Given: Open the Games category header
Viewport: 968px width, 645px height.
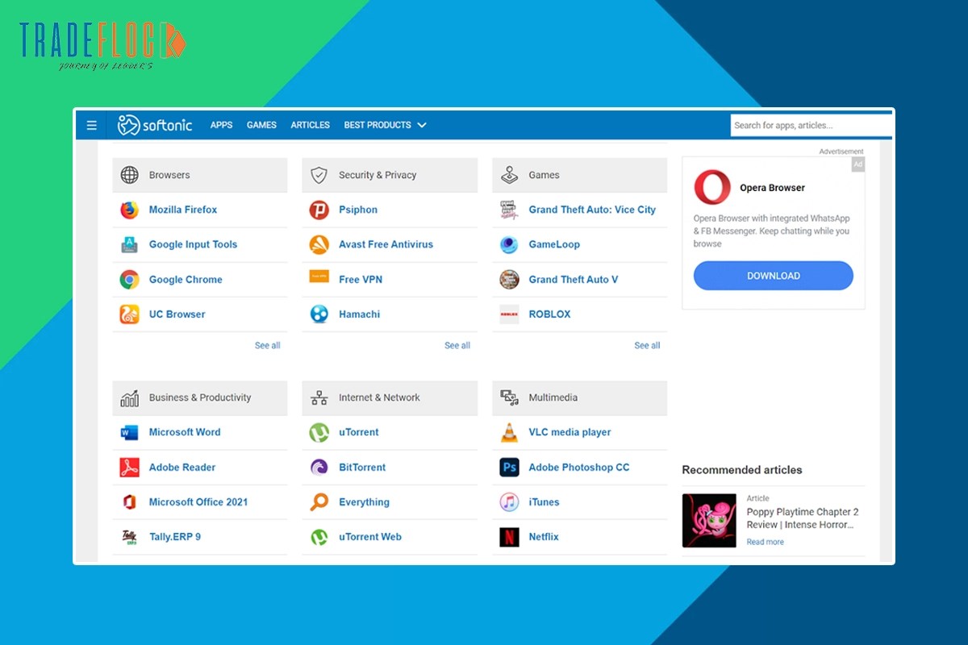Looking at the screenshot, I should pyautogui.click(x=580, y=175).
